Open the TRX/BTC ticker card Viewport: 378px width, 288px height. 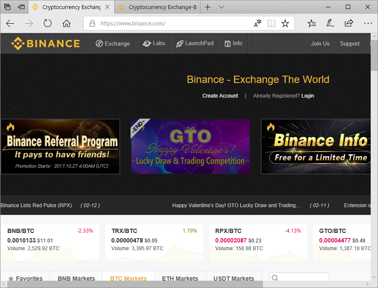click(154, 243)
